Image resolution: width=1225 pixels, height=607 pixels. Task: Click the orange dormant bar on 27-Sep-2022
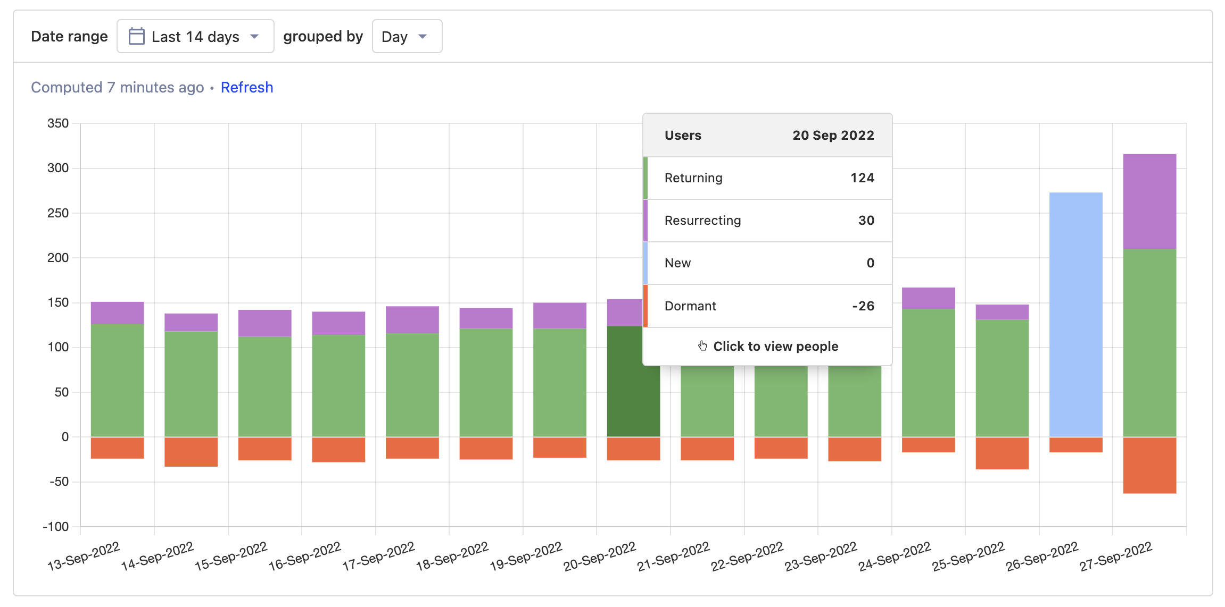1149,465
